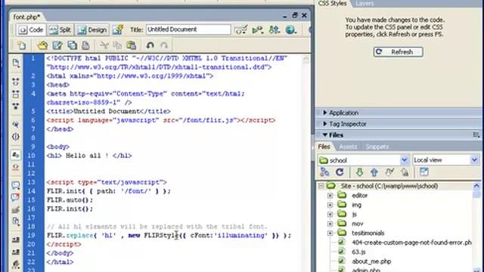Click the Paste clipboard icon

pyautogui.click(x=131, y=45)
